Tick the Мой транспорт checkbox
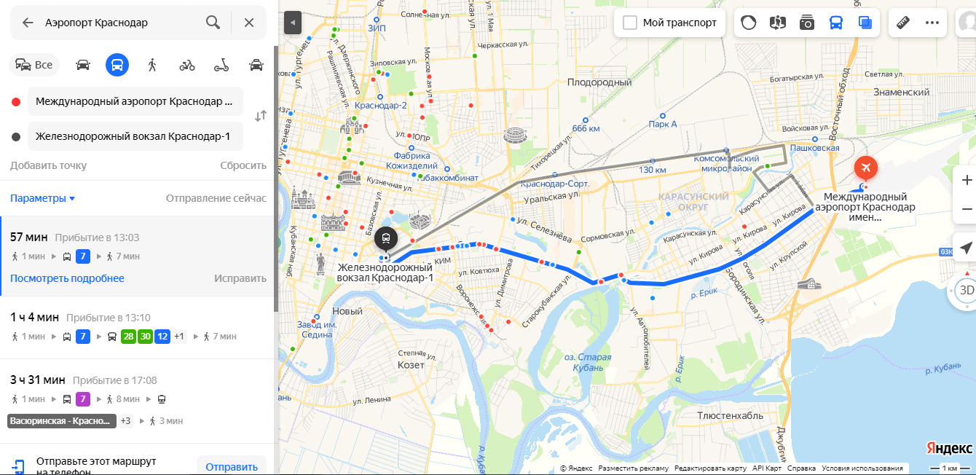976x475 pixels. point(630,23)
